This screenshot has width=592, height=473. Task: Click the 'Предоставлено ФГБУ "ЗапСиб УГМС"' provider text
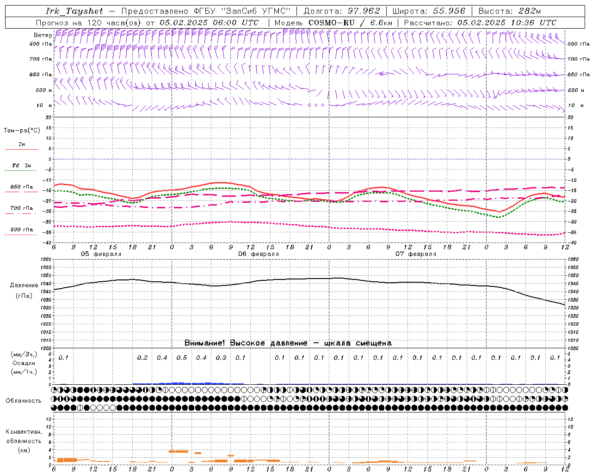205,11
